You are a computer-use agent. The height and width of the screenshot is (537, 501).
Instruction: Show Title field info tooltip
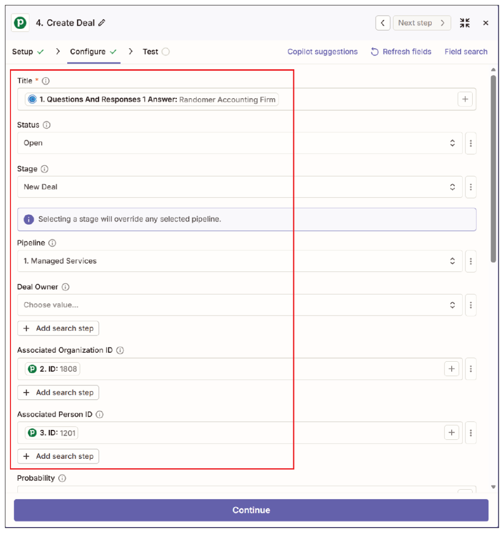[46, 81]
